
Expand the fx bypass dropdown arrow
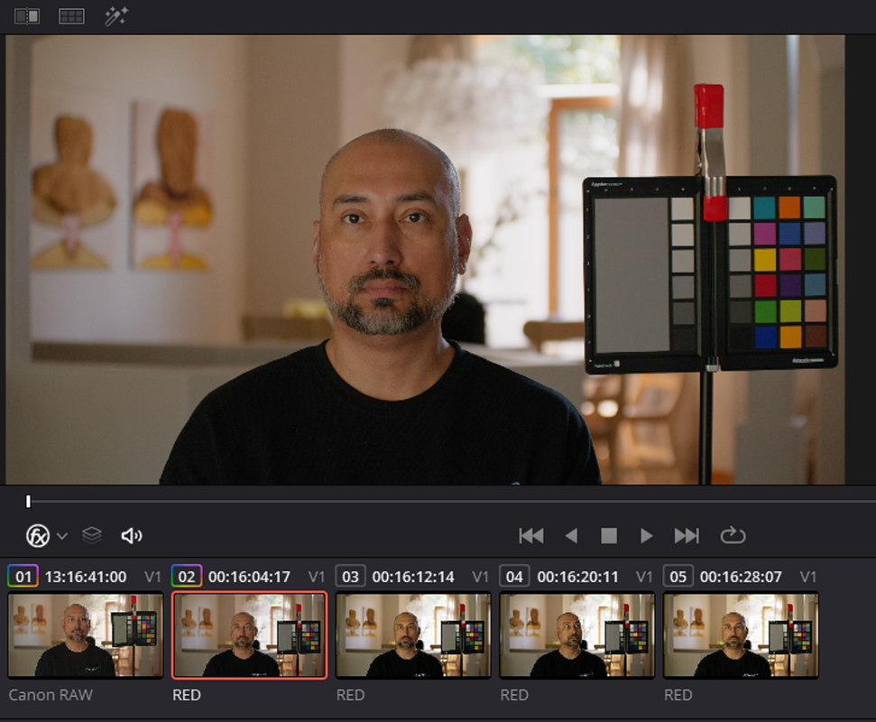[62, 536]
